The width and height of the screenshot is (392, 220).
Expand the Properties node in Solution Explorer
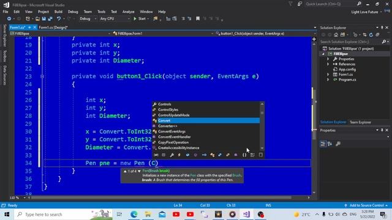click(328, 59)
